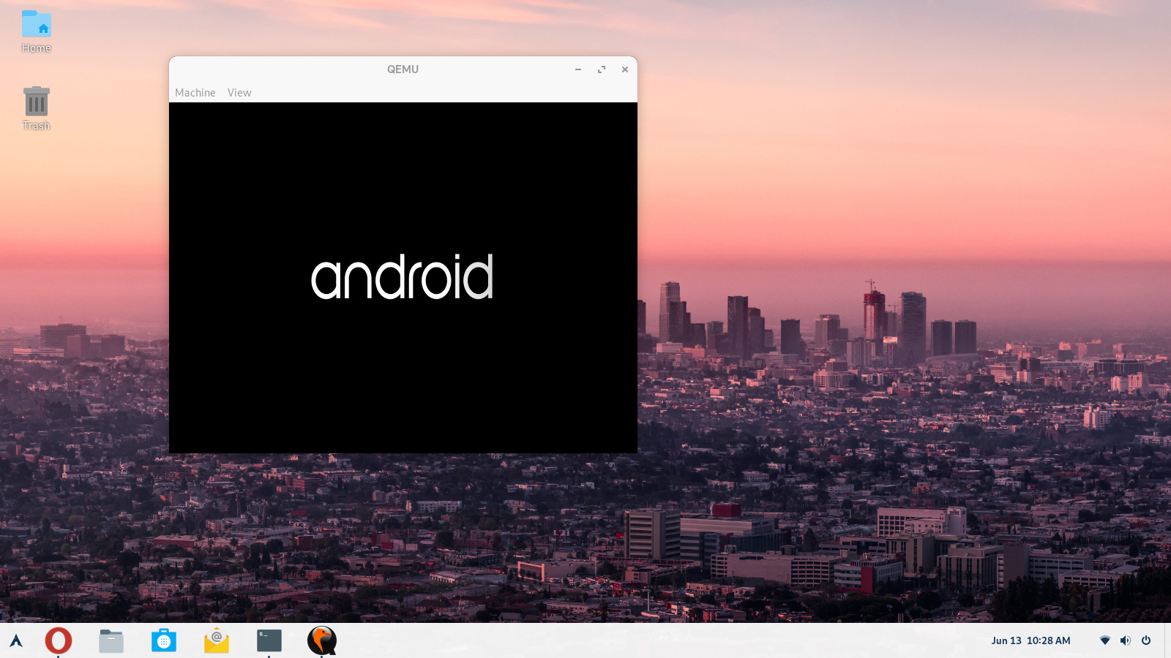Image resolution: width=1171 pixels, height=658 pixels.
Task: Focus the running QEMU raven taskbar icon
Action: point(322,640)
